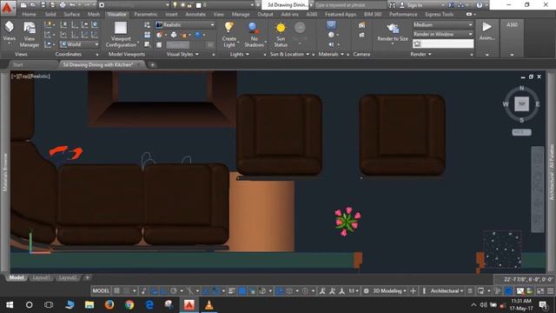The height and width of the screenshot is (313, 556).
Task: Click the Undo arrow in quick access toolbar
Action: [x=72, y=5]
